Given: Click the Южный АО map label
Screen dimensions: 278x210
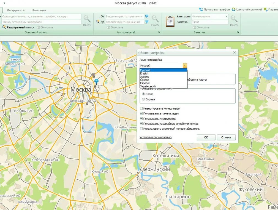Looking at the screenshot, I should tap(100, 172).
